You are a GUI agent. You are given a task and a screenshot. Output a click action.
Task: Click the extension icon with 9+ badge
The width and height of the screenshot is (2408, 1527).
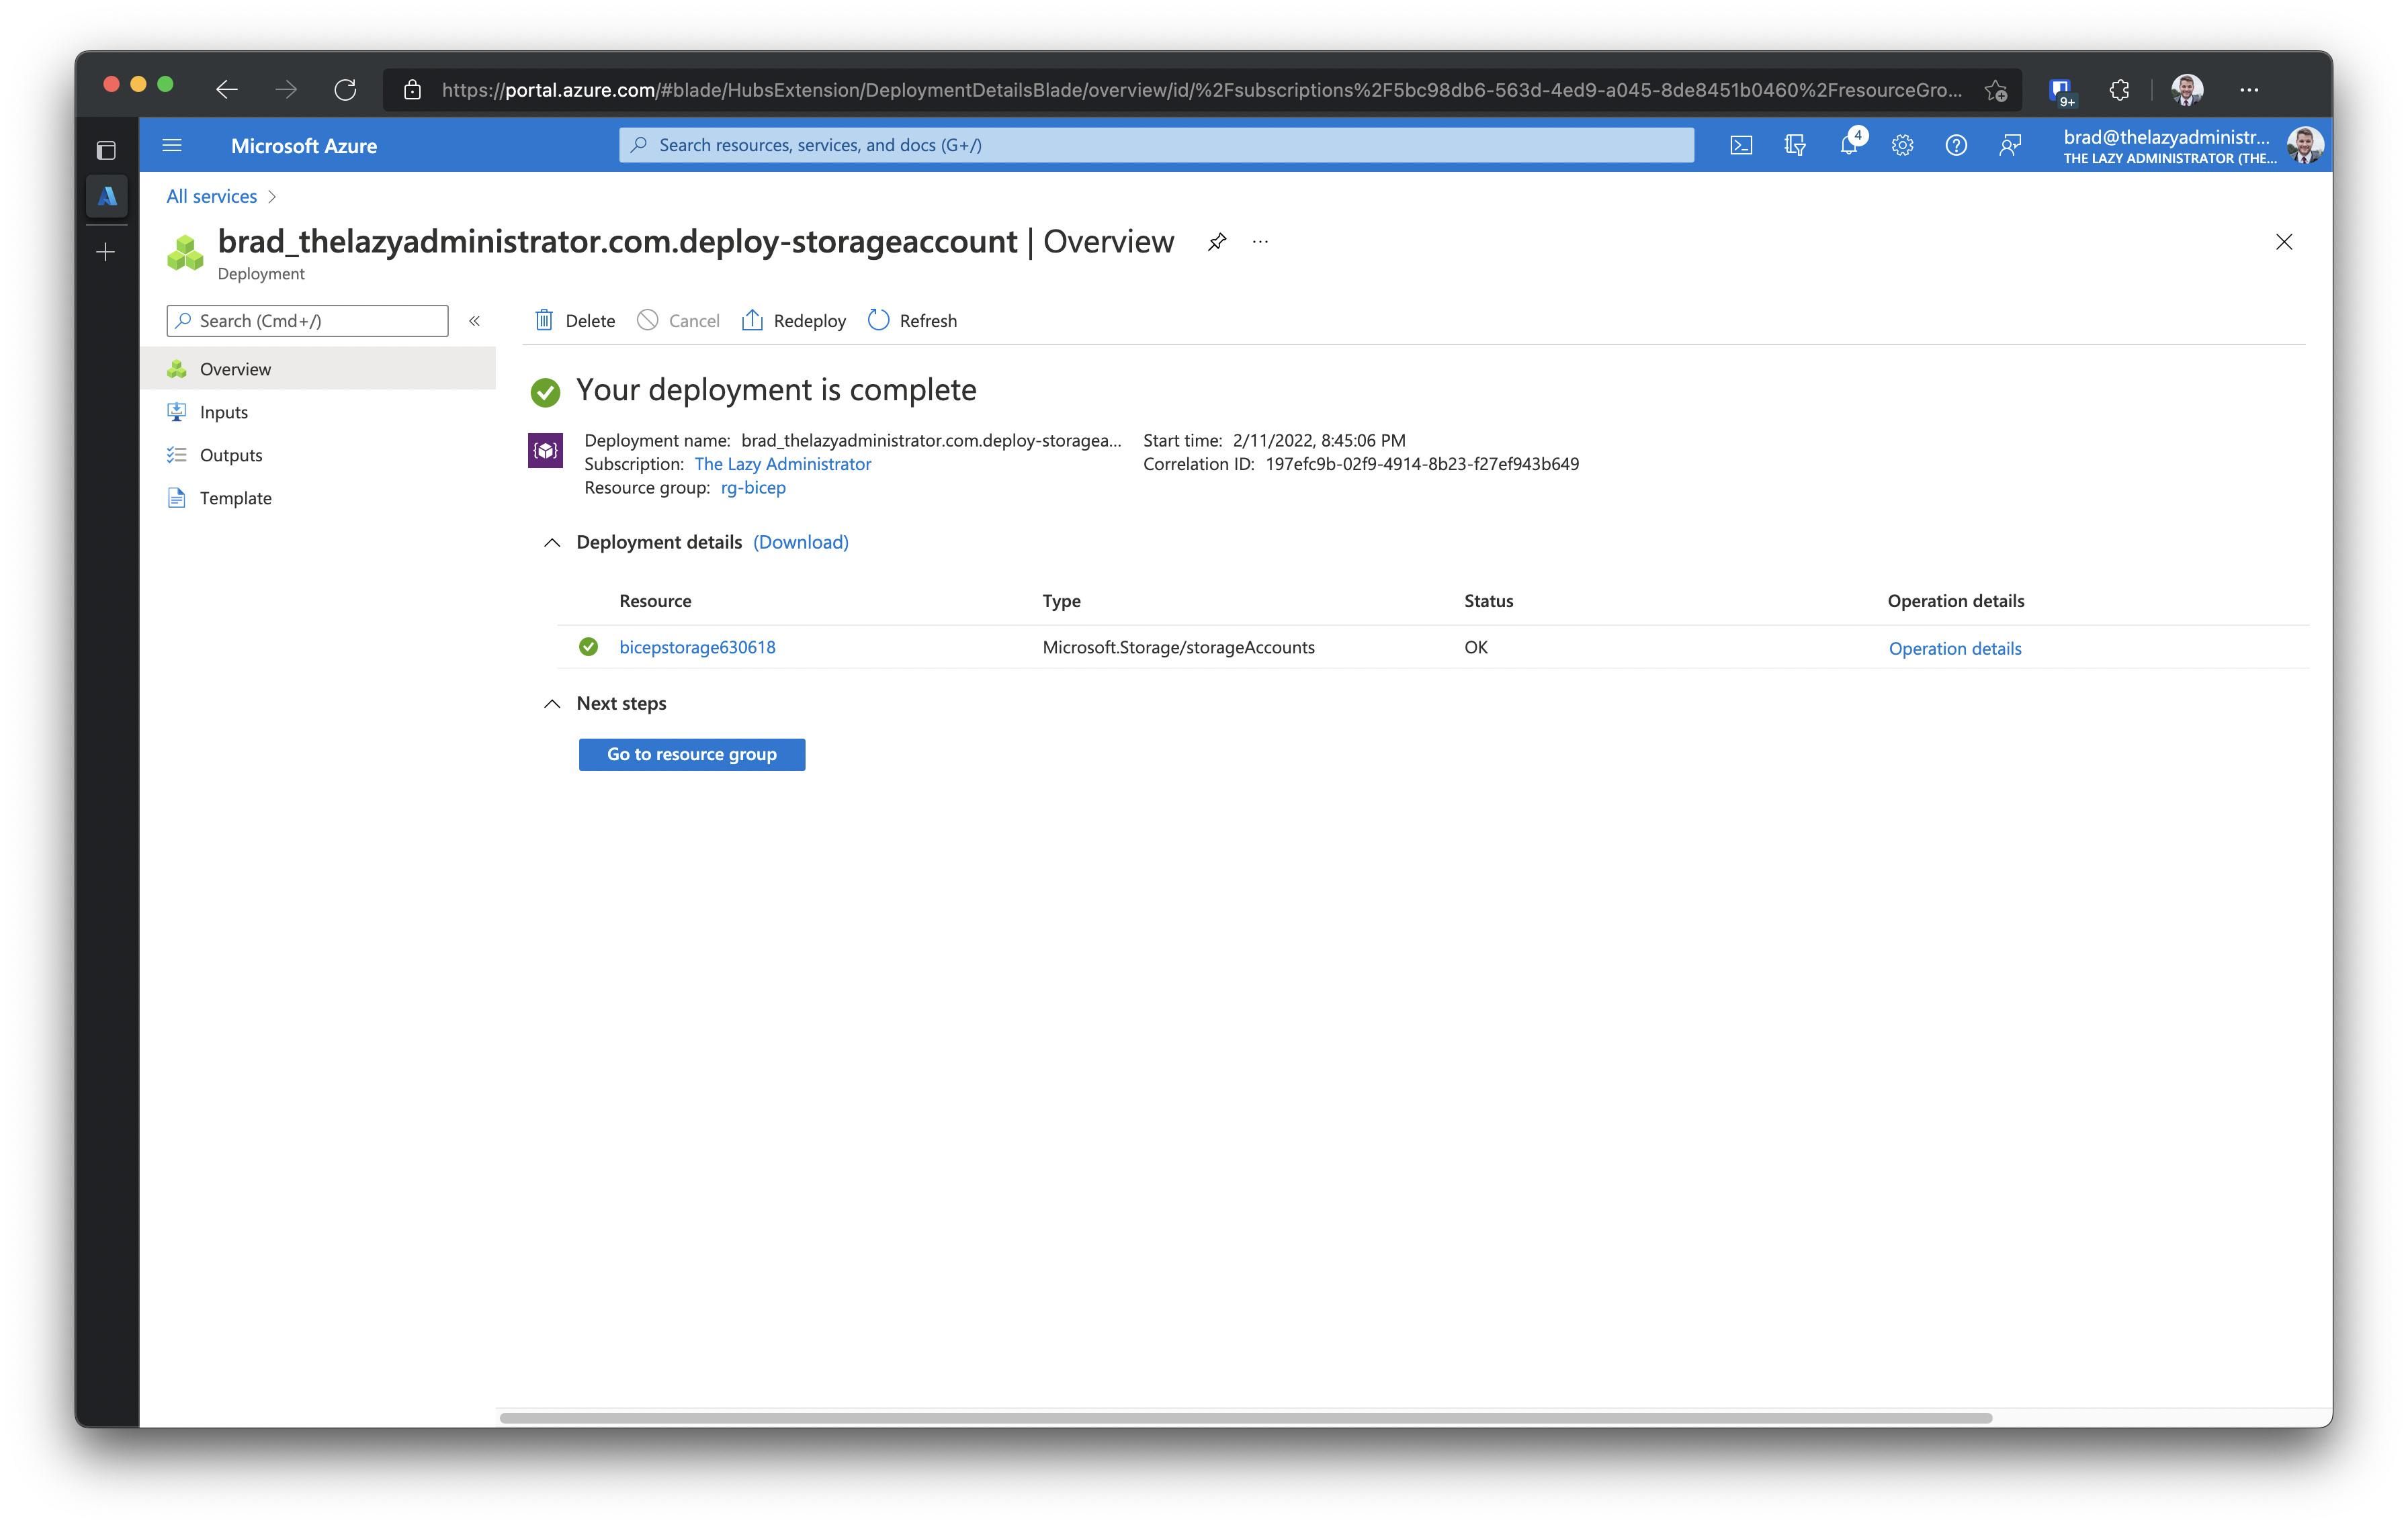(x=2062, y=92)
